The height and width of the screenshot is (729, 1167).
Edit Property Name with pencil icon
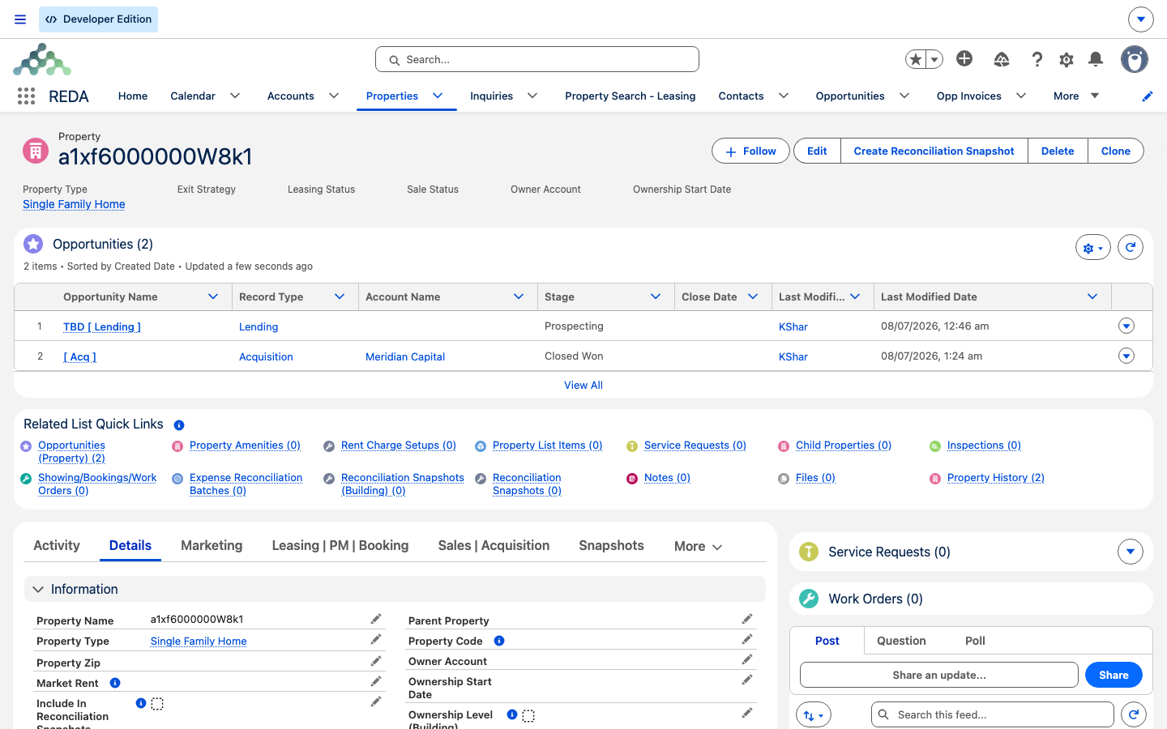point(376,620)
